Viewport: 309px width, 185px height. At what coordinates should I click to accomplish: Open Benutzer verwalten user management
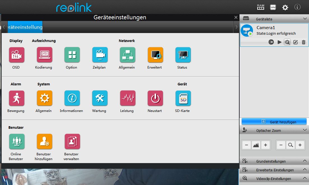tap(72, 142)
